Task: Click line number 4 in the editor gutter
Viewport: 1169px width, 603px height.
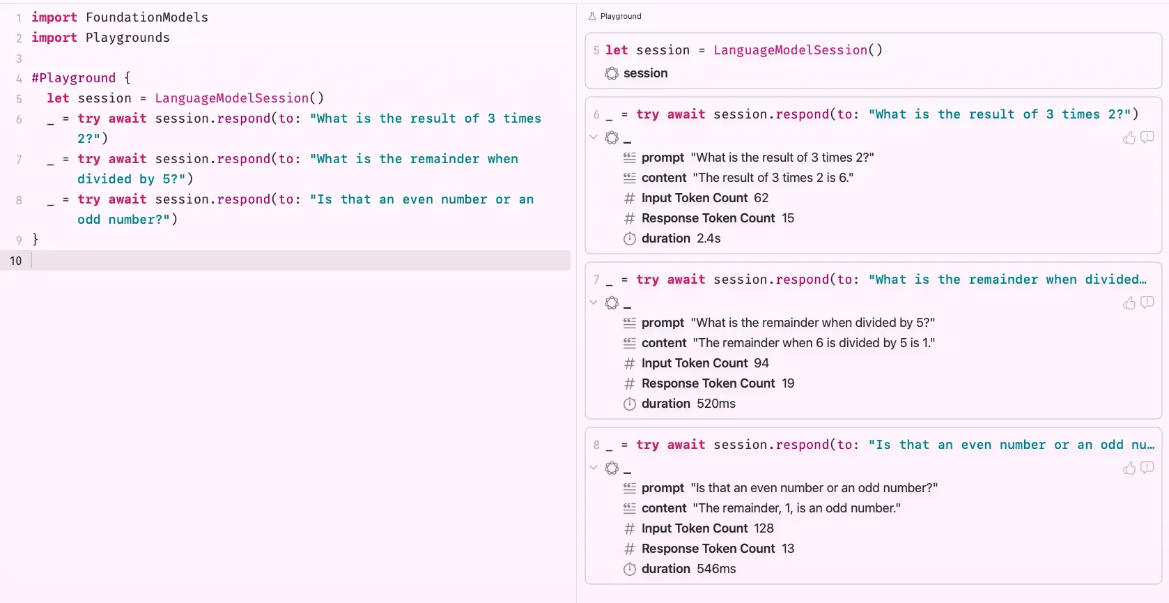Action: pos(19,79)
